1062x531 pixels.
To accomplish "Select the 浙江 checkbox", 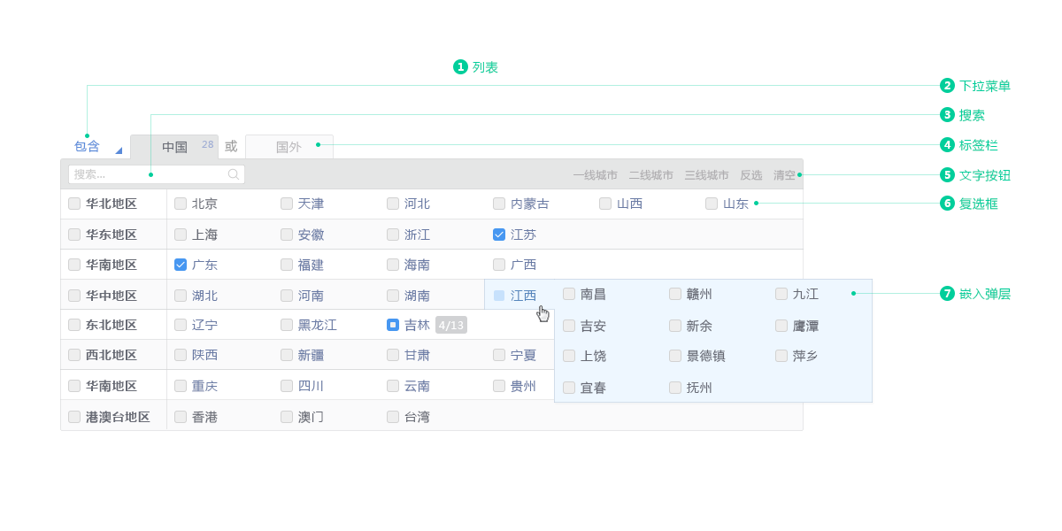I will [x=393, y=235].
